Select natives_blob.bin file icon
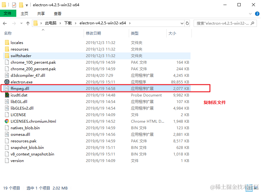 point(7,128)
